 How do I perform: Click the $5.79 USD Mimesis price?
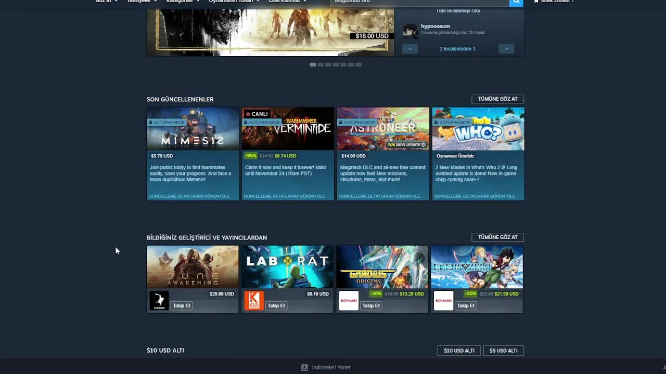(x=162, y=156)
